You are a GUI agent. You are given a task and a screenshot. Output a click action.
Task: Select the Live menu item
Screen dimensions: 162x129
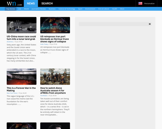click(x=19, y=9)
